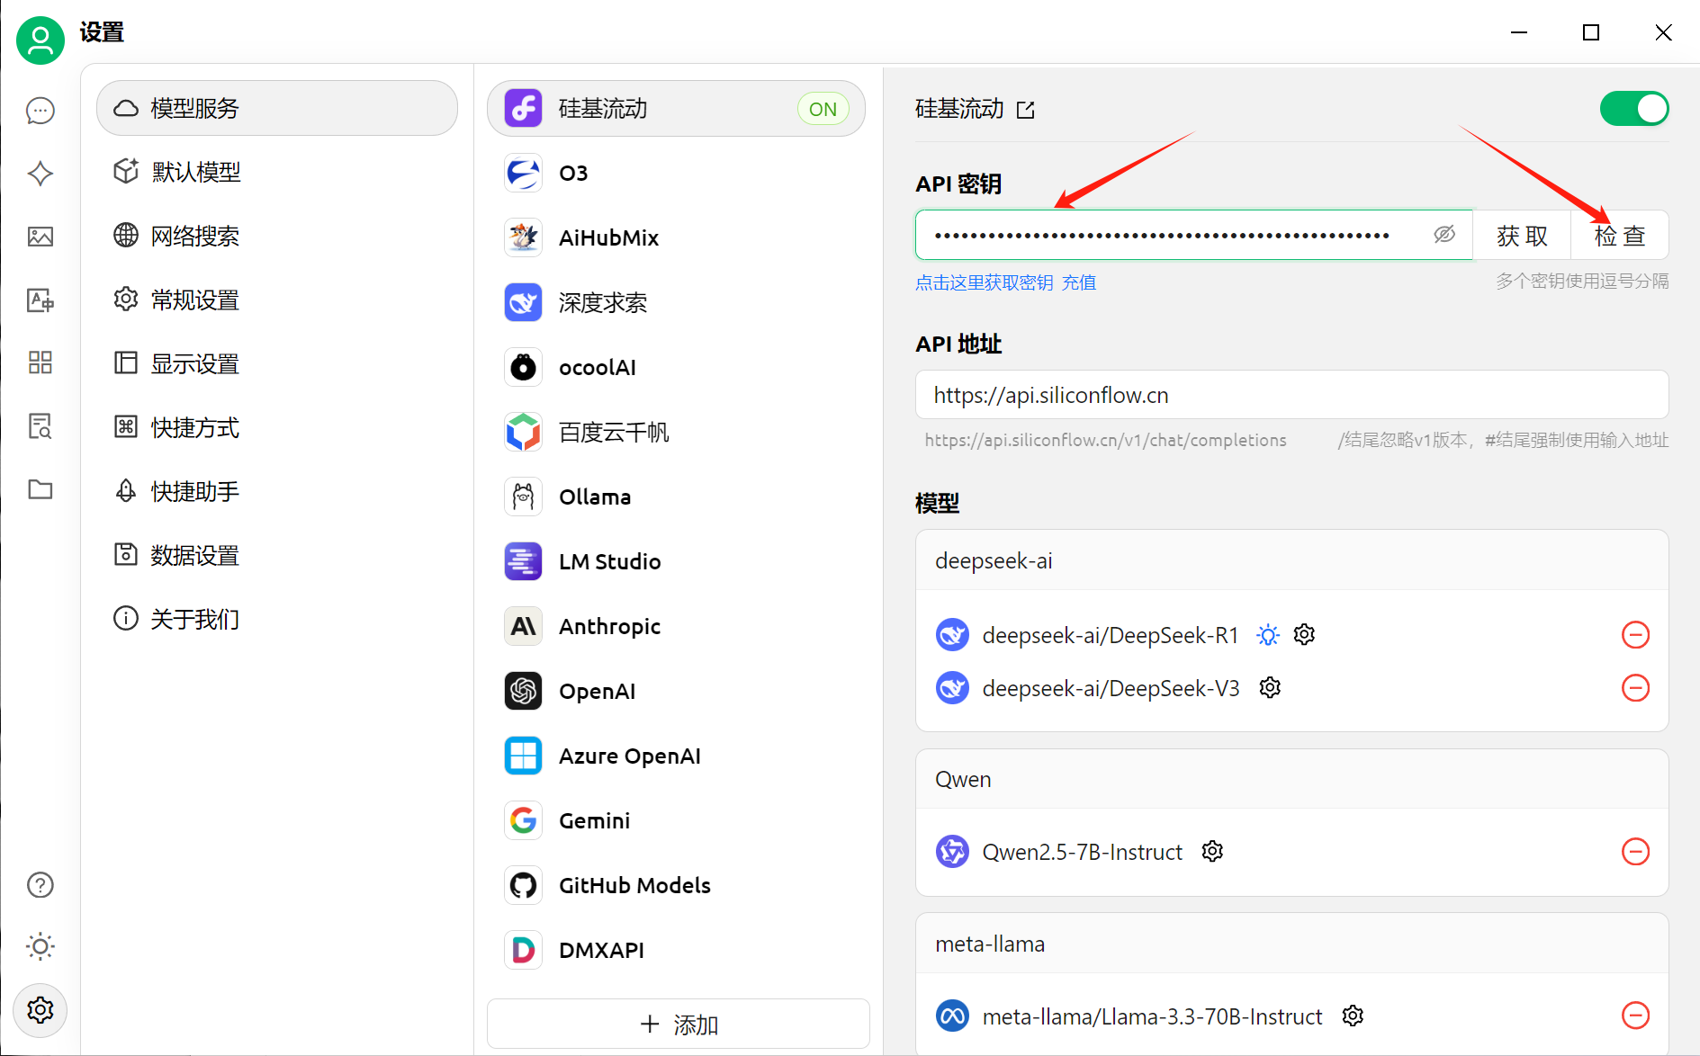
Task: Click the 点击这里获取密钥 link
Action: click(984, 282)
